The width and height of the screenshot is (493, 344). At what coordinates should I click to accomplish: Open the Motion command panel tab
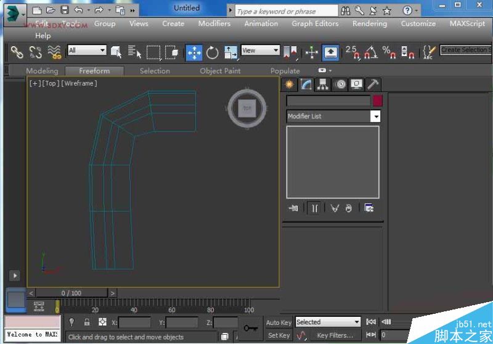click(x=340, y=84)
